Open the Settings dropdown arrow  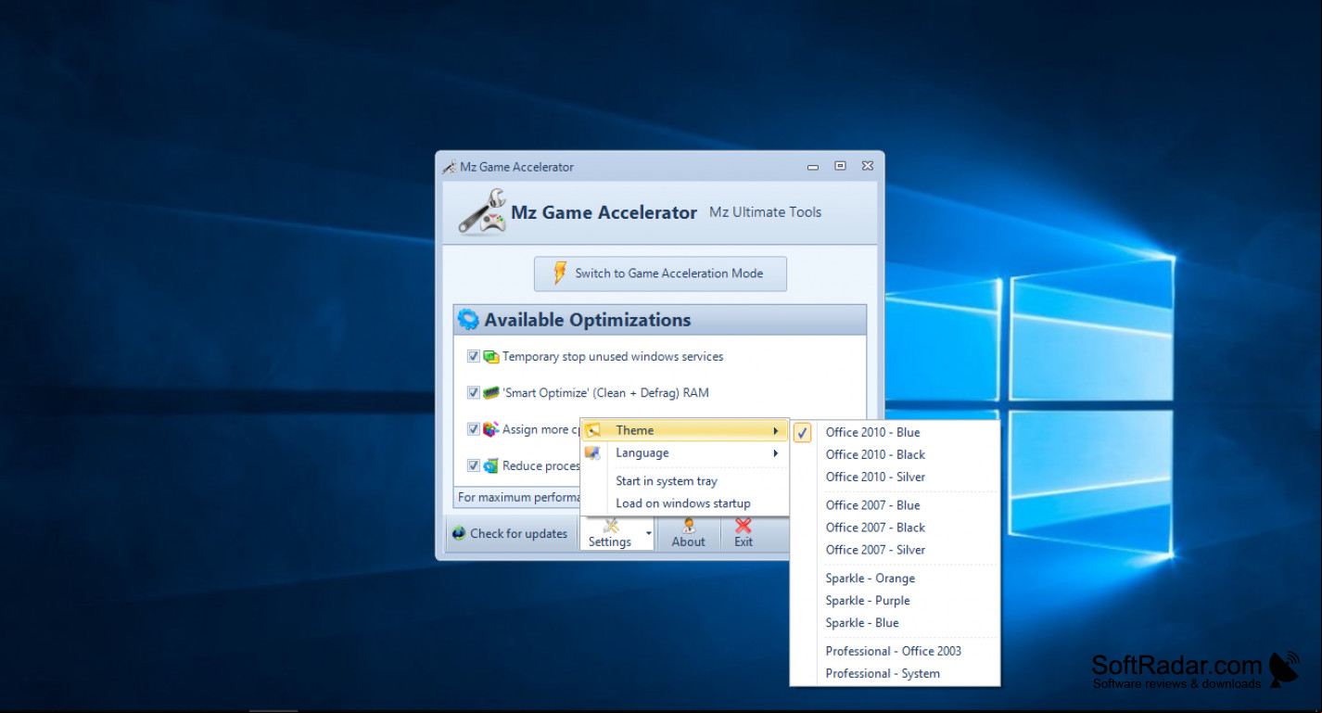click(x=648, y=534)
